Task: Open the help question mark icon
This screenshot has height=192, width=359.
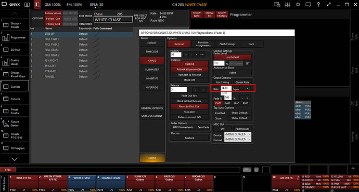Action: [x=318, y=5]
